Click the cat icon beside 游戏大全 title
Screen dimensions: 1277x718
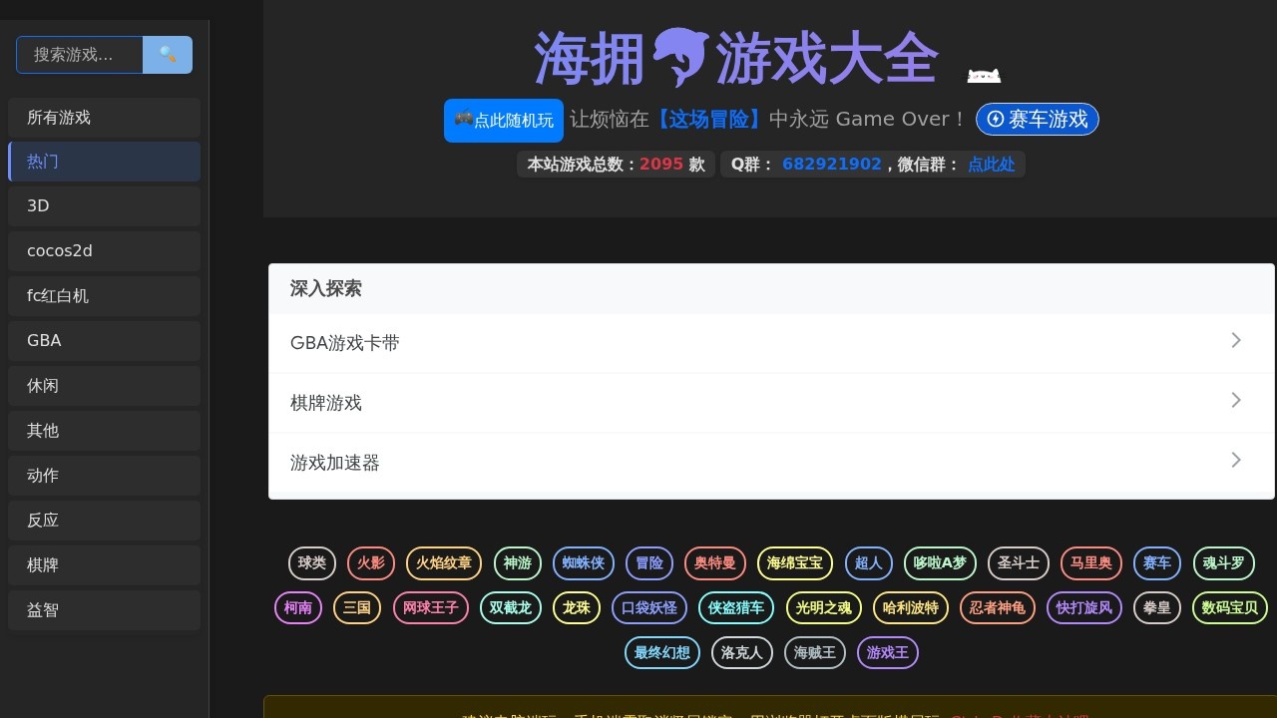tap(983, 74)
